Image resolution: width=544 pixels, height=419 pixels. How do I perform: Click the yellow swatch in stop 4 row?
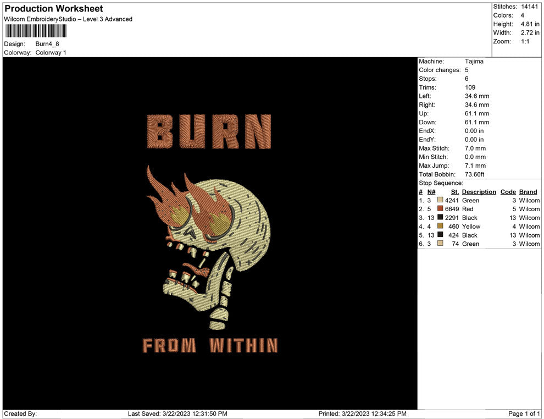coord(440,226)
